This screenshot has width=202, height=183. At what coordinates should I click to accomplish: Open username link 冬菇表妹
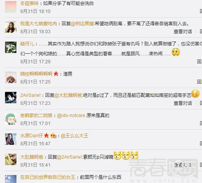(29, 3)
